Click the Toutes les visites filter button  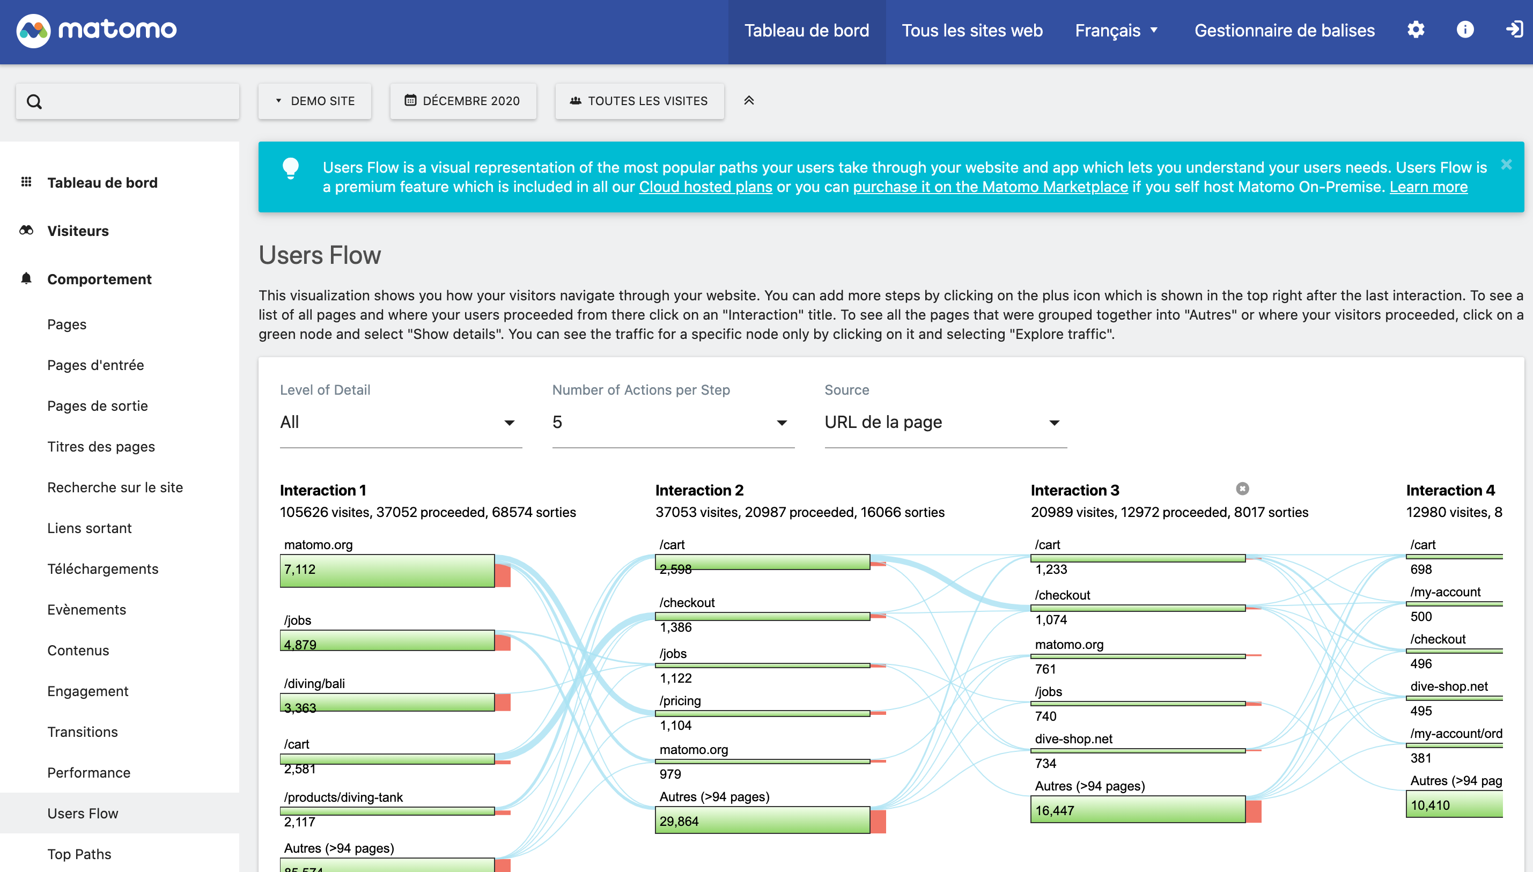pyautogui.click(x=638, y=100)
